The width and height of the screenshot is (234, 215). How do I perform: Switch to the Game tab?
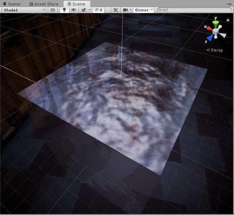[12, 4]
